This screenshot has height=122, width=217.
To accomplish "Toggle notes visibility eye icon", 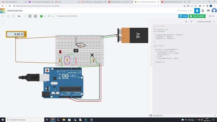I will tap(35, 16).
